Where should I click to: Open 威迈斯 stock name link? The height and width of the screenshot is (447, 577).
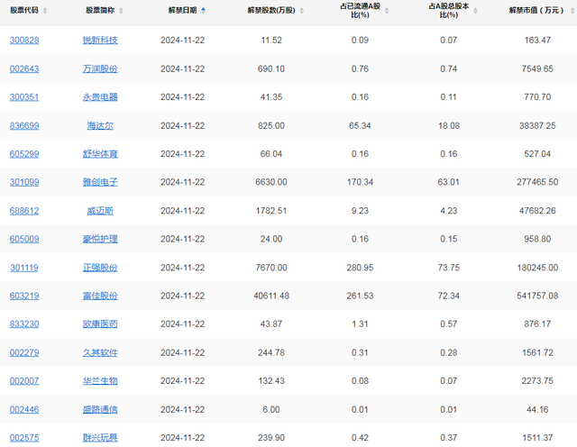[x=100, y=211]
